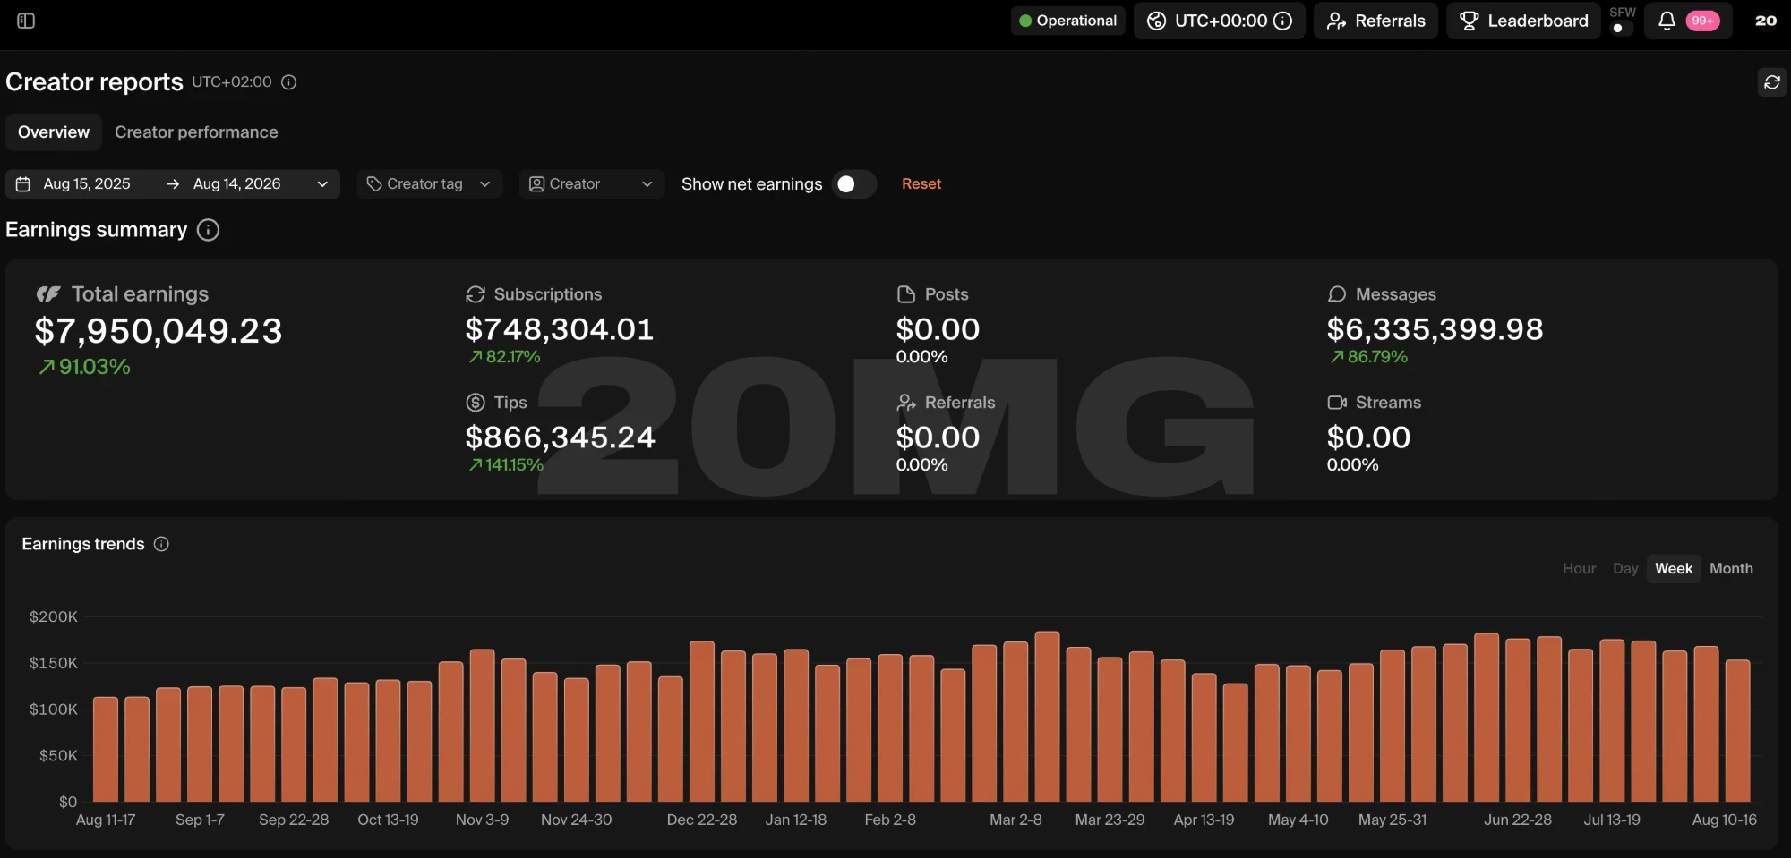Click the Total earnings $7,950,049.23 value
This screenshot has height=858, width=1791.
159,332
